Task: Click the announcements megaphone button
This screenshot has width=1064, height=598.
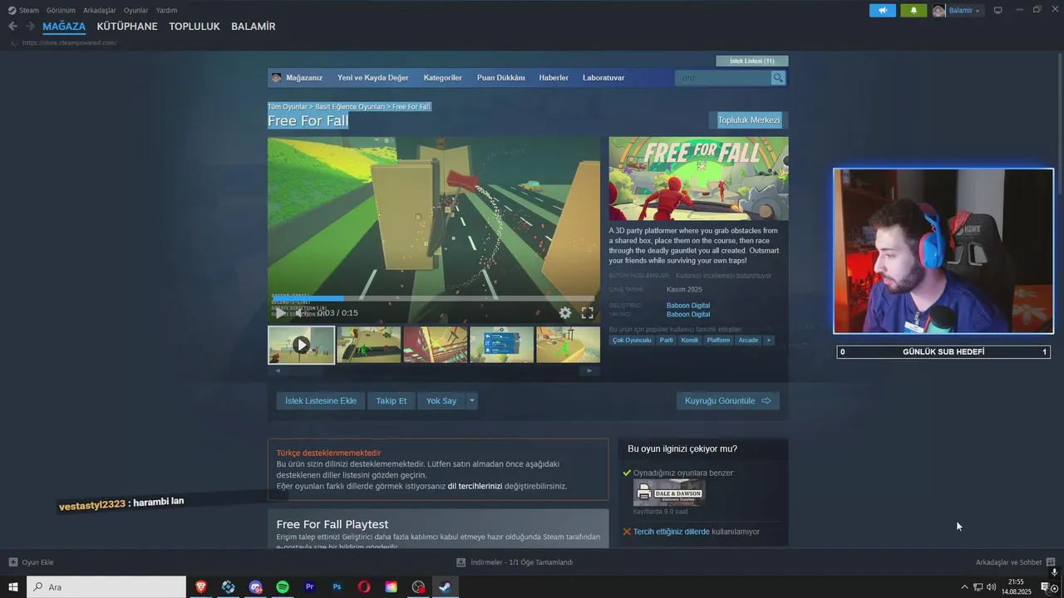Action: [x=883, y=10]
